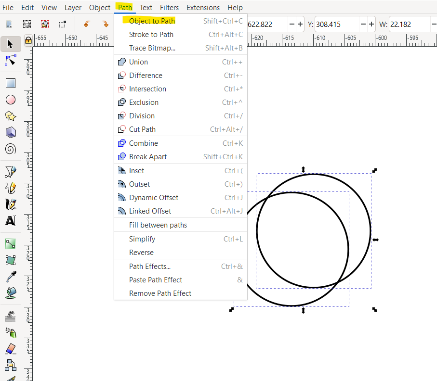The image size is (437, 381).
Task: Select the Ellipse tool
Action: 11,100
